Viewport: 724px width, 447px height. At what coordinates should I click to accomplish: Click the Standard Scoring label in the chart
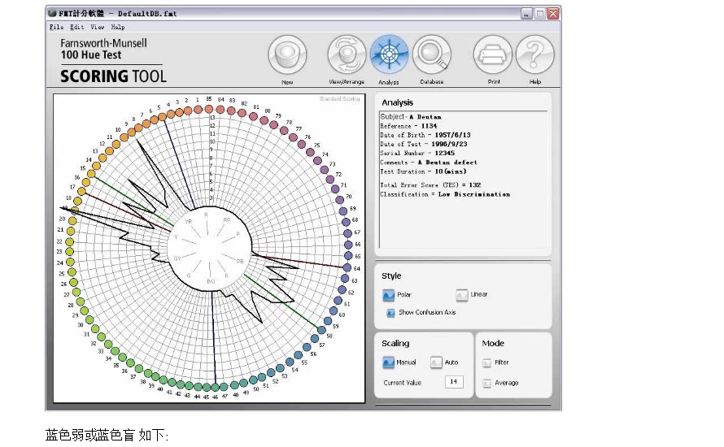[x=339, y=98]
